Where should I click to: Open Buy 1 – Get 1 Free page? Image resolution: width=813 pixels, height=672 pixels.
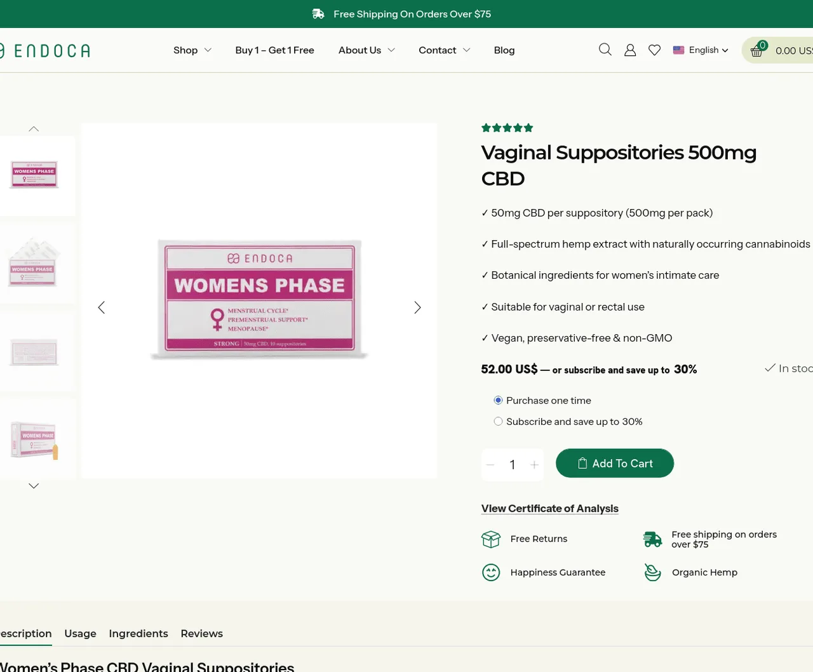pos(274,50)
